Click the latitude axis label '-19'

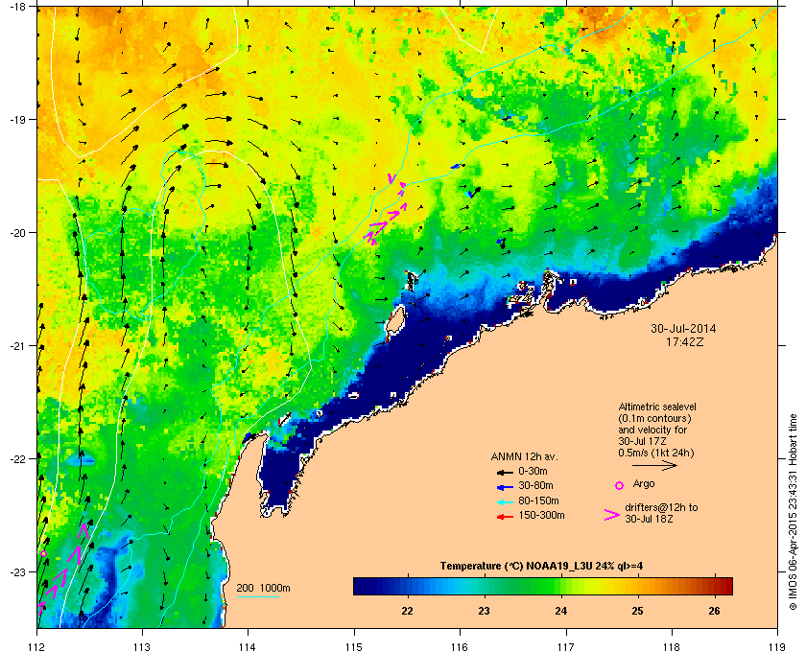pos(17,120)
